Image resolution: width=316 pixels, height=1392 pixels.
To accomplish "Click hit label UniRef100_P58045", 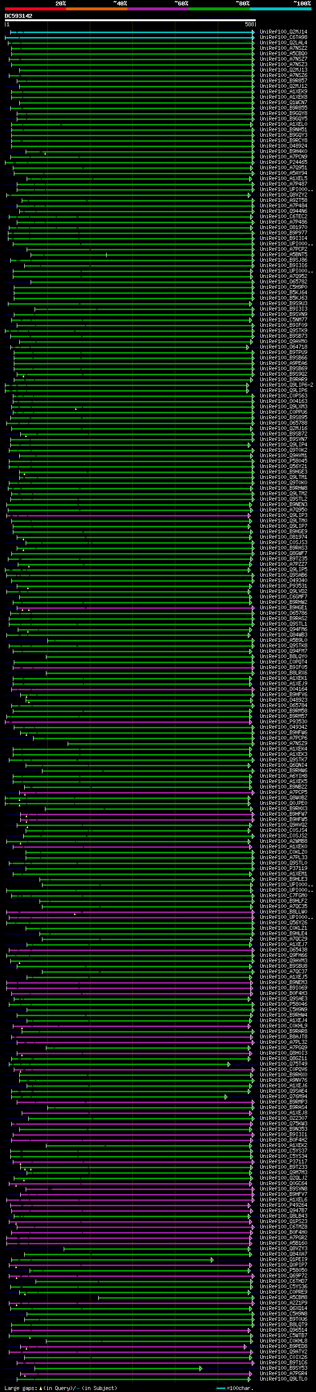I will [x=283, y=461].
